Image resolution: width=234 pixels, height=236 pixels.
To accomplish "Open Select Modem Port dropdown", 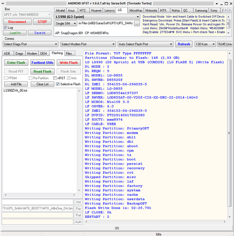I will click(x=88, y=44).
